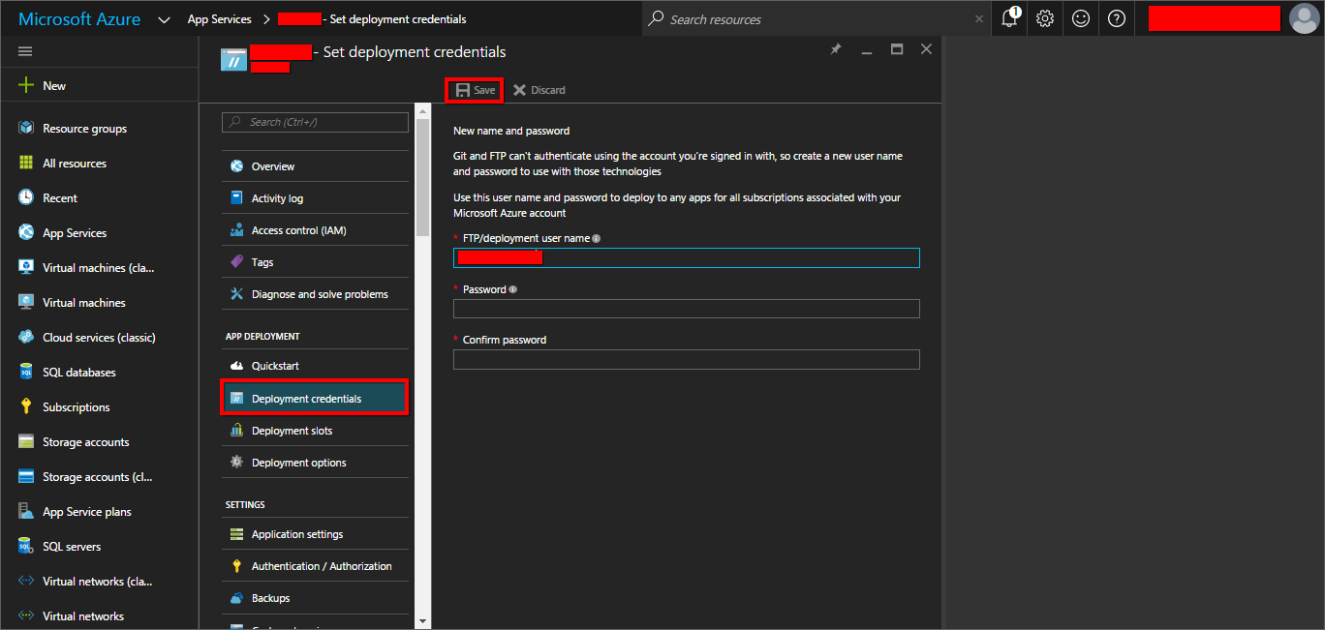This screenshot has height=630, width=1325.
Task: Open Diagnose and solve problems
Action: pyautogui.click(x=315, y=294)
